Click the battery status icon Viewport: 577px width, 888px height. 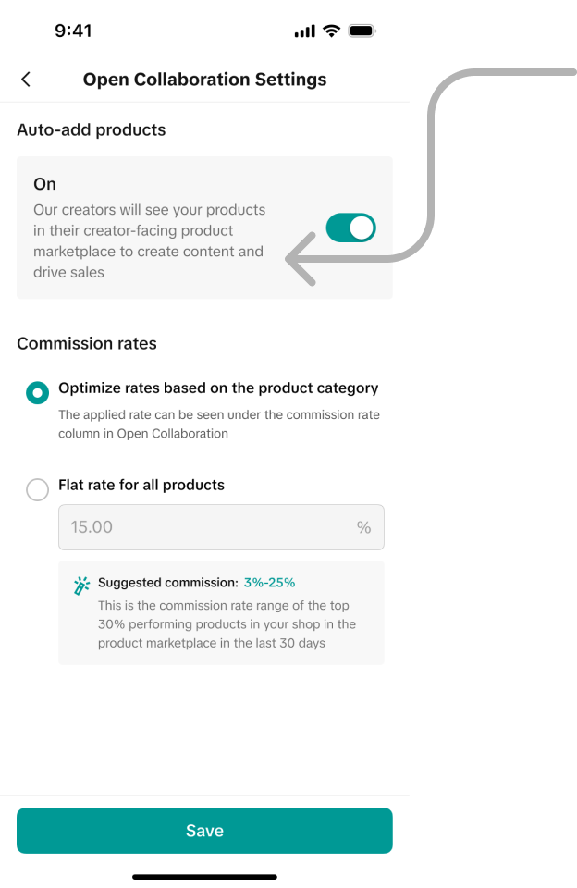tap(362, 31)
